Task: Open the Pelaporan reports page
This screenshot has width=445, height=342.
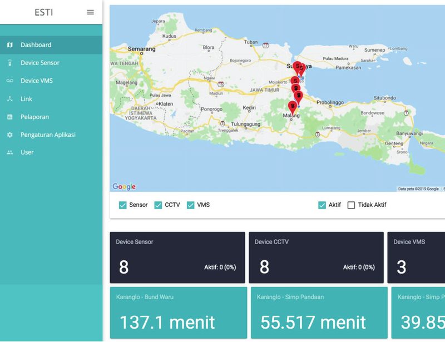Action: point(51,117)
